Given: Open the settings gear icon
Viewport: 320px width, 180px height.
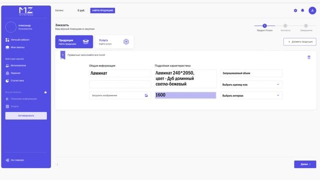Looking at the screenshot, I should click(x=295, y=10).
